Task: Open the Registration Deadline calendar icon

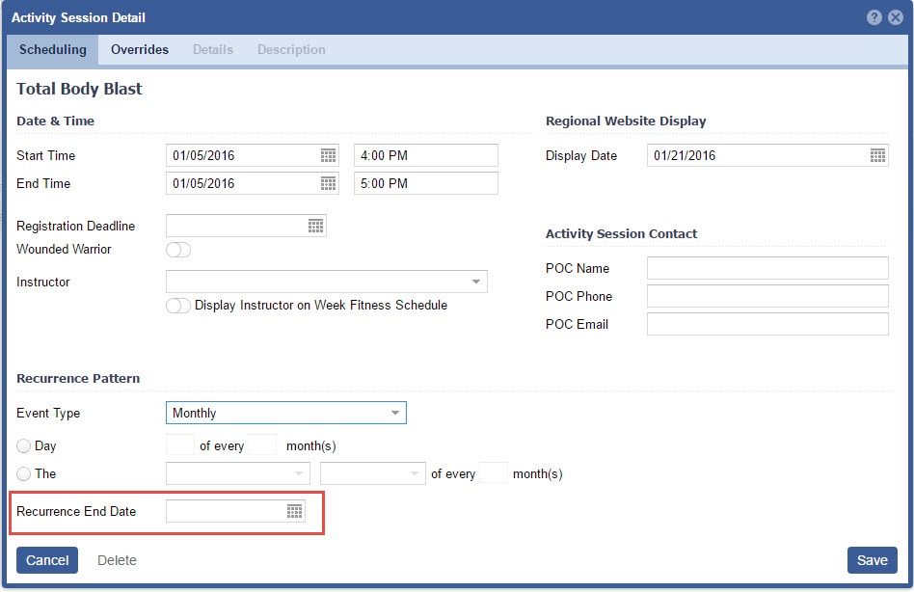Action: pyautogui.click(x=315, y=226)
